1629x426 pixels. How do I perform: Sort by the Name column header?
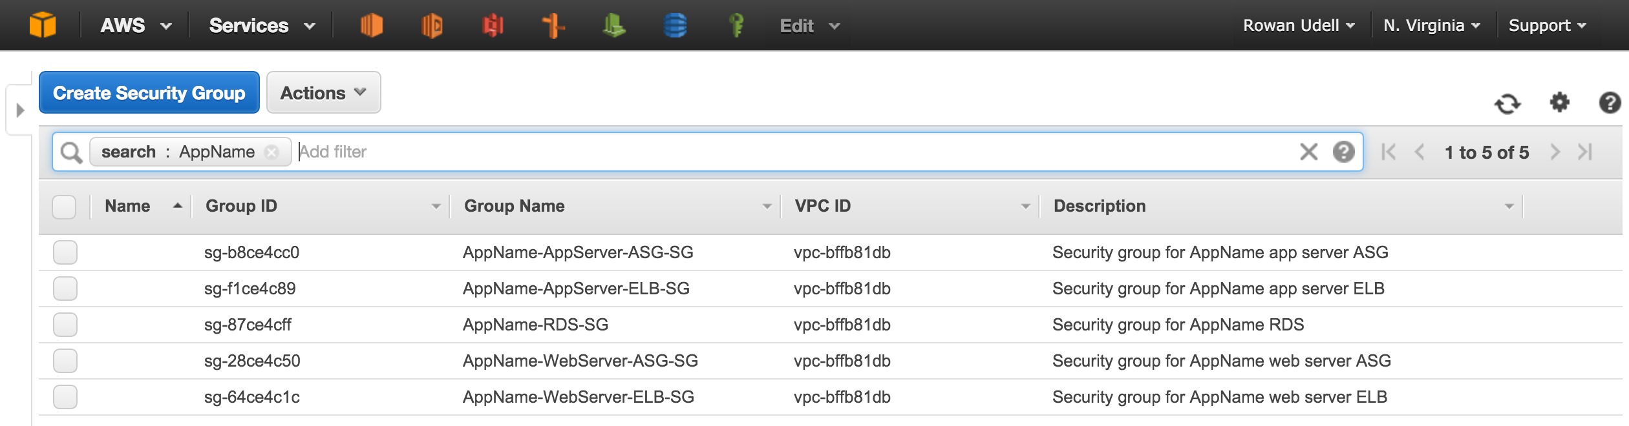pyautogui.click(x=138, y=205)
